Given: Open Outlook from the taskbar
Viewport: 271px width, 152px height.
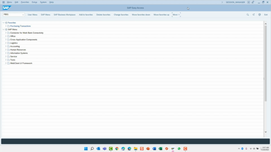Looking at the screenshot, I should tap(98, 149).
